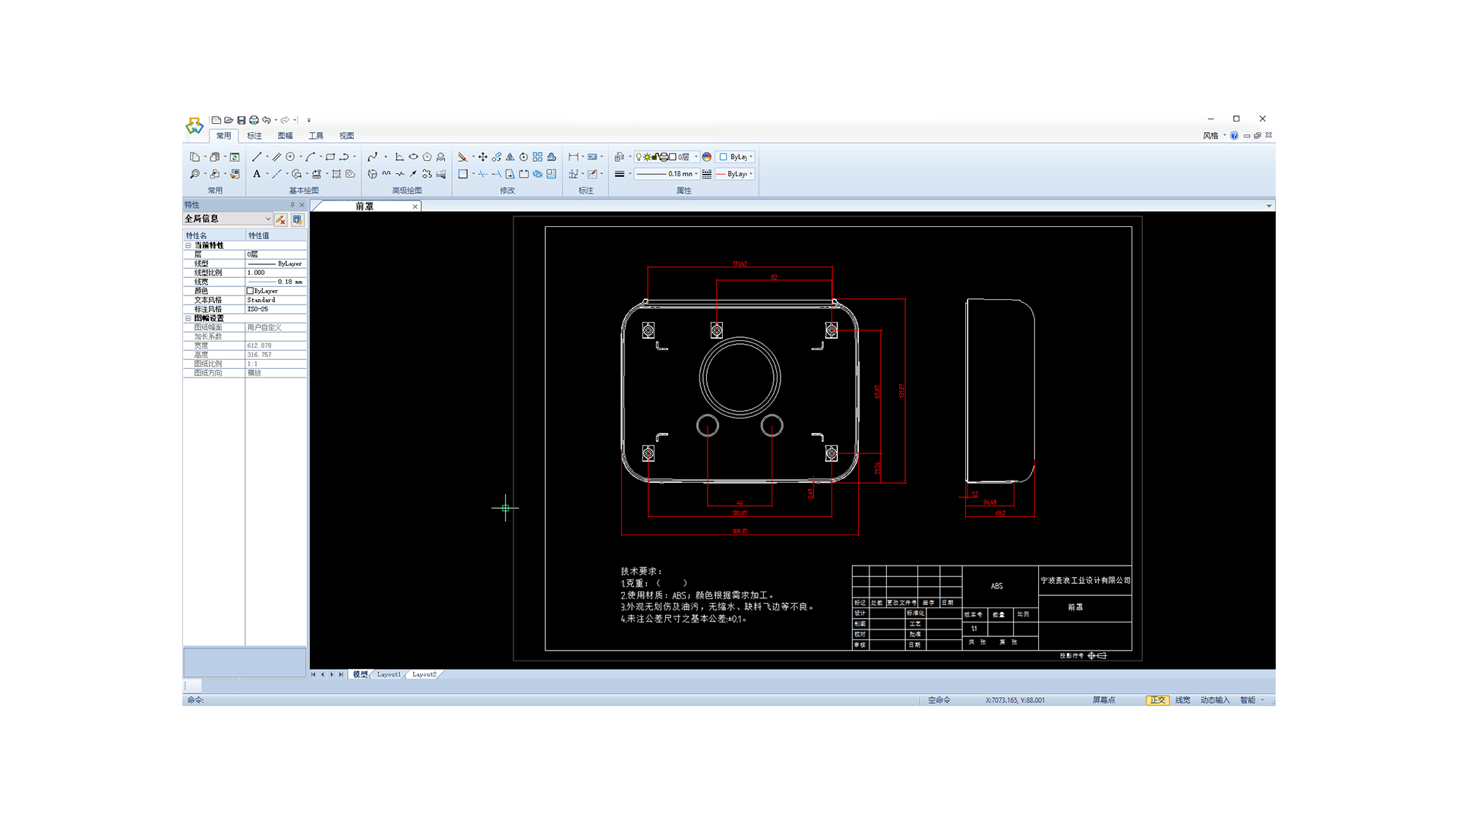Select the Array tool
This screenshot has height=820, width=1458.
point(538,157)
